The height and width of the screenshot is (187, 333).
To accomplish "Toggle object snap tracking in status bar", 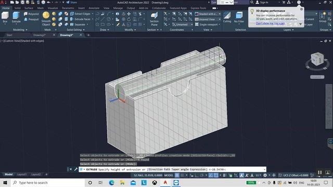I will pyautogui.click(x=211, y=175).
